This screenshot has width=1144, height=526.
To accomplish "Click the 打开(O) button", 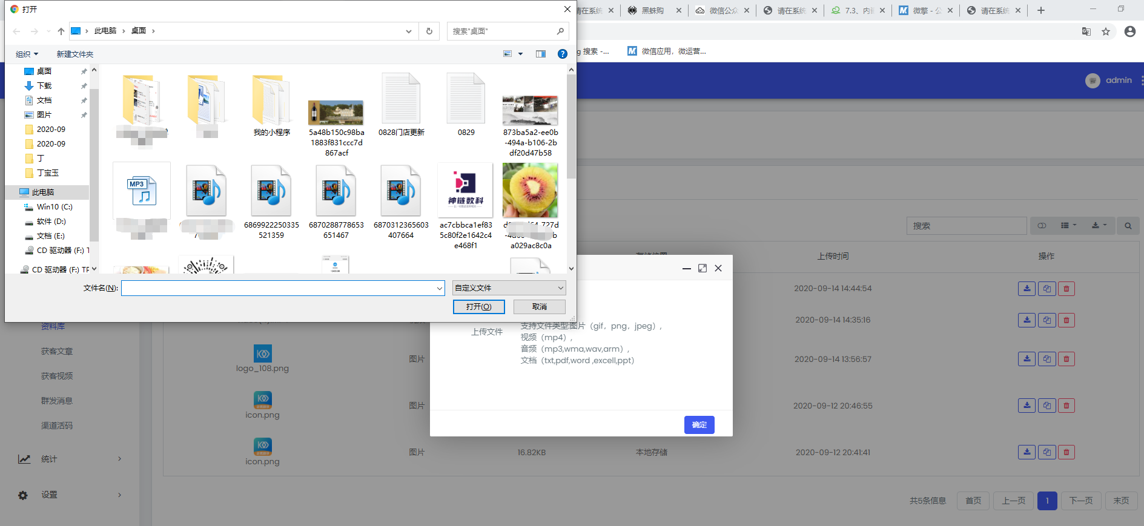I will tap(479, 307).
